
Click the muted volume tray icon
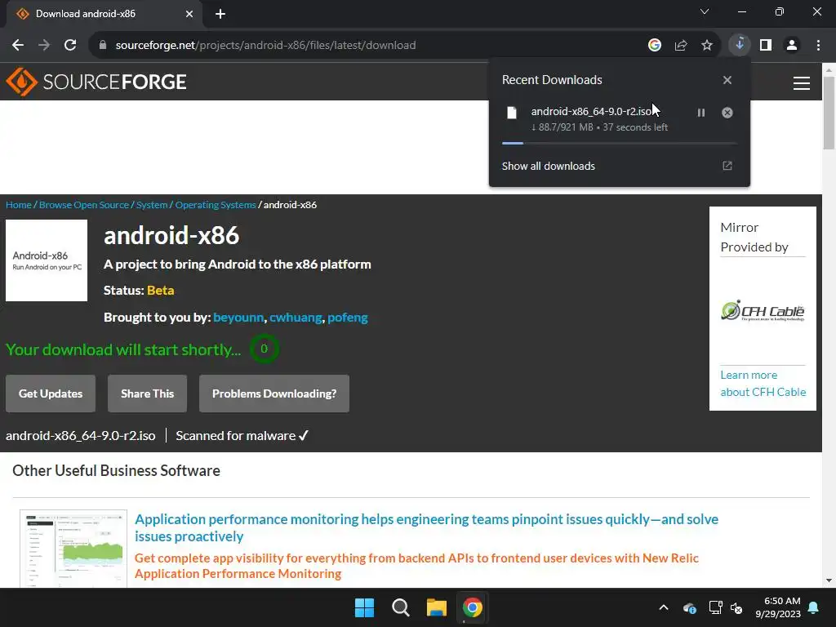pos(736,607)
